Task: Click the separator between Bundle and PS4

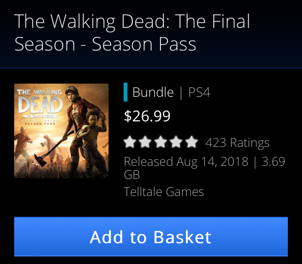Action: coord(181,92)
